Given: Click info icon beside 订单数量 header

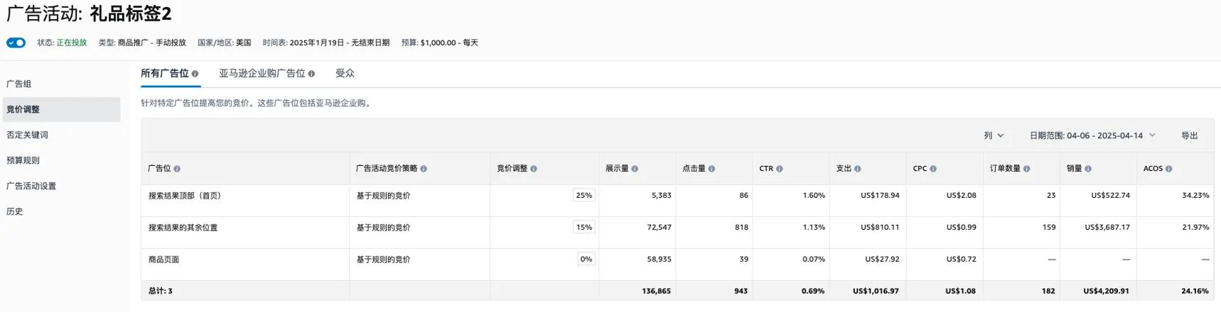Looking at the screenshot, I should click(x=1026, y=169).
